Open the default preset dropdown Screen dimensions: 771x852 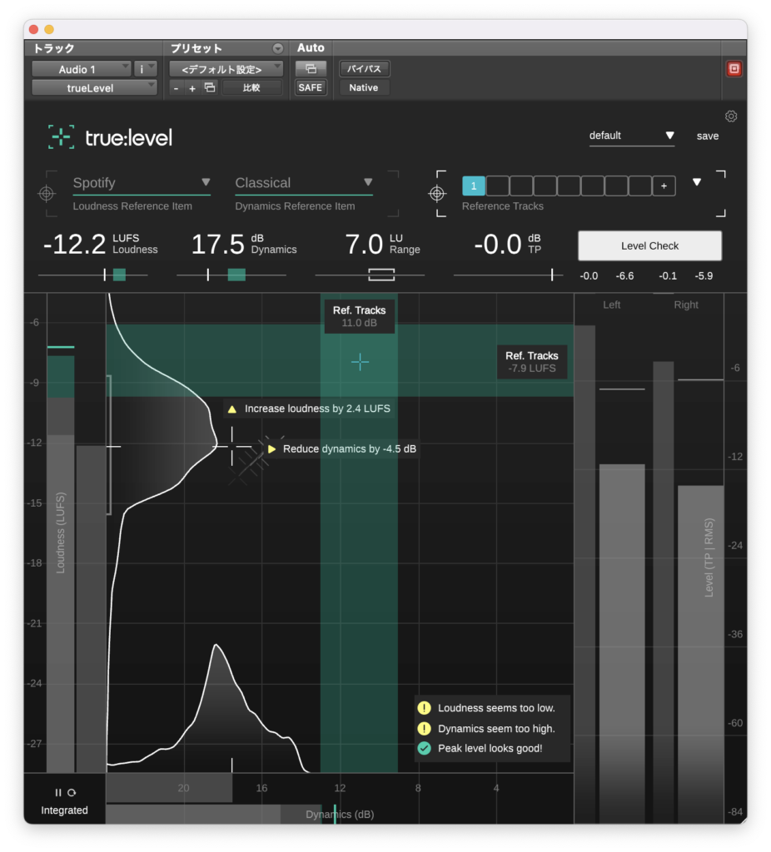(632, 136)
